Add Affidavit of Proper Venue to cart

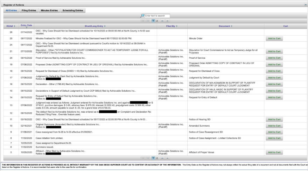(x=274, y=152)
